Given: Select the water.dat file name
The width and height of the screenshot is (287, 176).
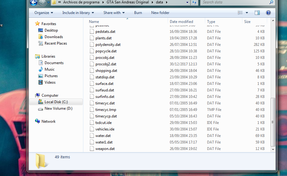Looking at the screenshot, I should 103,136.
